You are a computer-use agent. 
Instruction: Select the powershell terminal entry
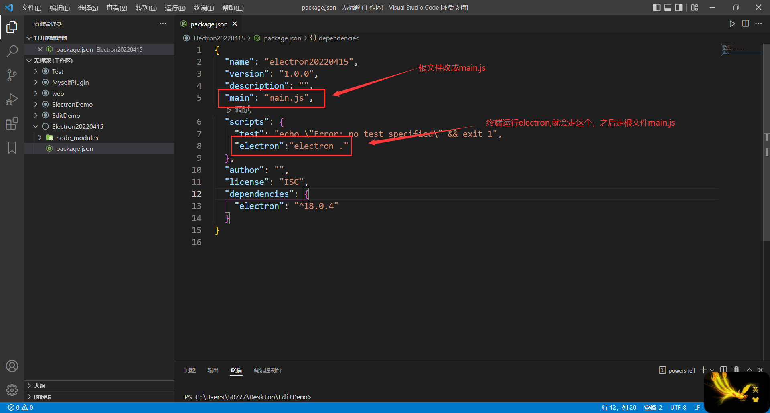677,370
